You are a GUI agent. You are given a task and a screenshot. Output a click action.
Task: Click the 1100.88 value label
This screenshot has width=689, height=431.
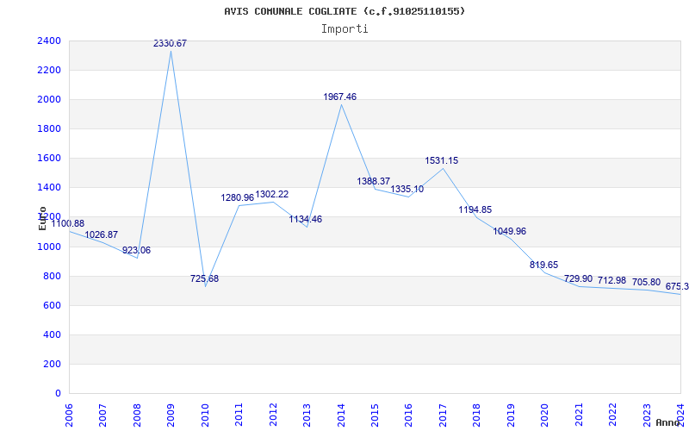tap(68, 223)
